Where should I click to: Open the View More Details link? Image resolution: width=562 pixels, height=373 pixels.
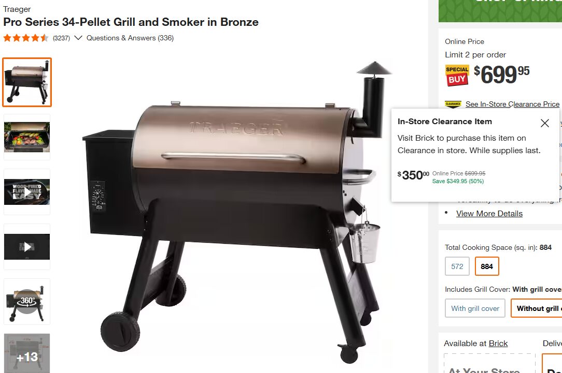(489, 214)
